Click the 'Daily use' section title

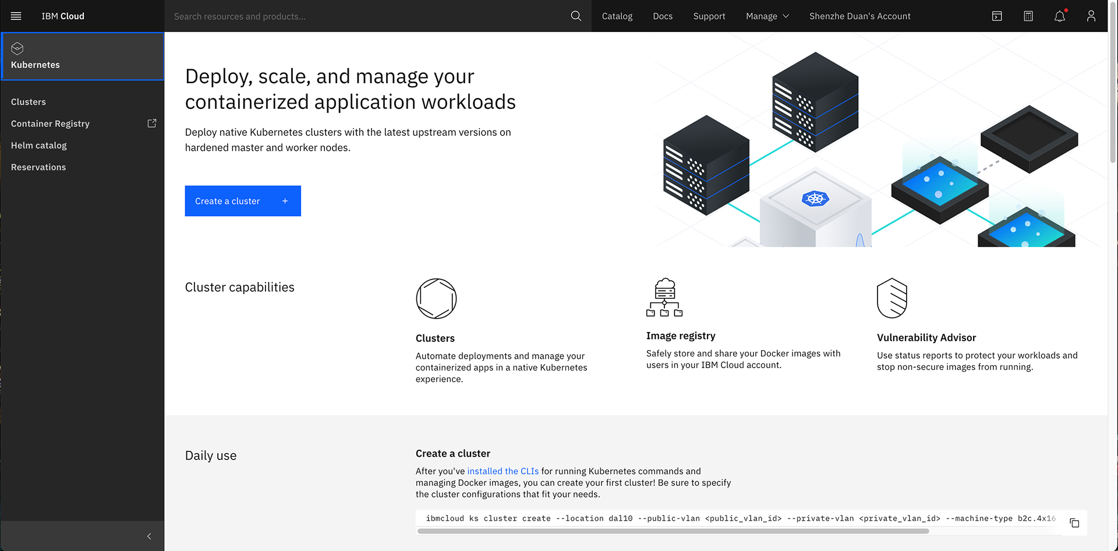[x=211, y=455]
